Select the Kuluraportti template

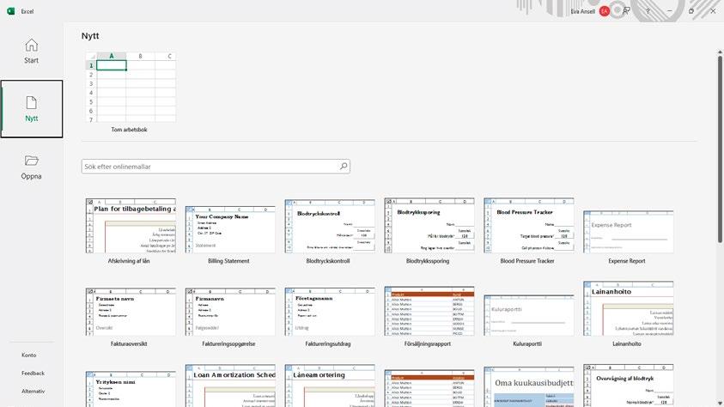529,315
